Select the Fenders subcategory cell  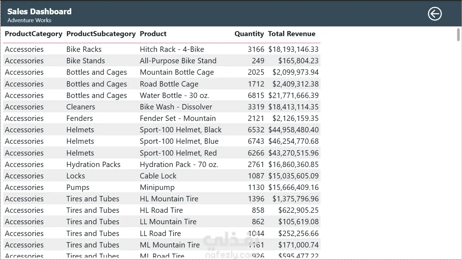coord(80,118)
